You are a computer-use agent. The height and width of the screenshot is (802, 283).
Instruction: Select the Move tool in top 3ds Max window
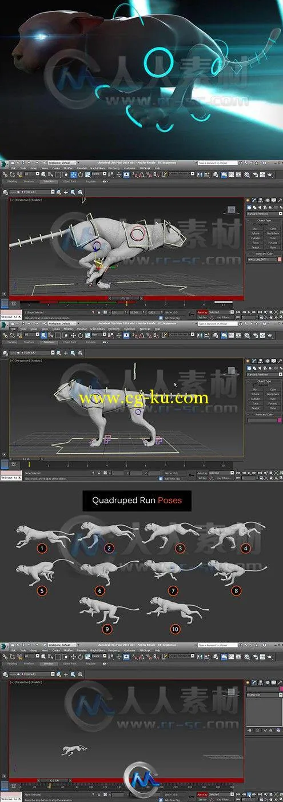73,174
